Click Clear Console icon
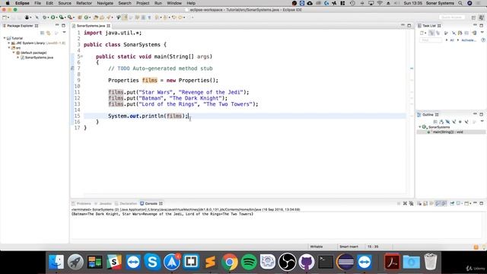The width and height of the screenshot is (487, 274). [419, 203]
